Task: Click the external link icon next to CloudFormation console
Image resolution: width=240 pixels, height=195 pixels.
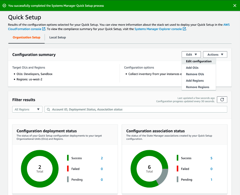Action: pos(43,29)
